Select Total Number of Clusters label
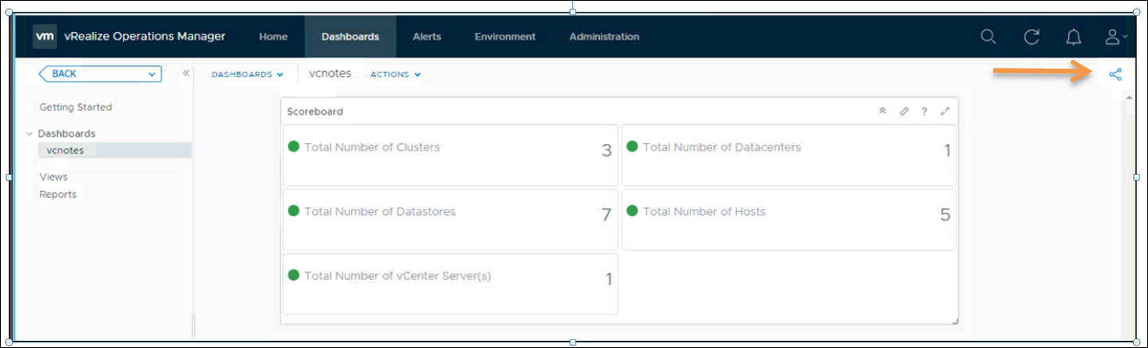 click(x=372, y=147)
